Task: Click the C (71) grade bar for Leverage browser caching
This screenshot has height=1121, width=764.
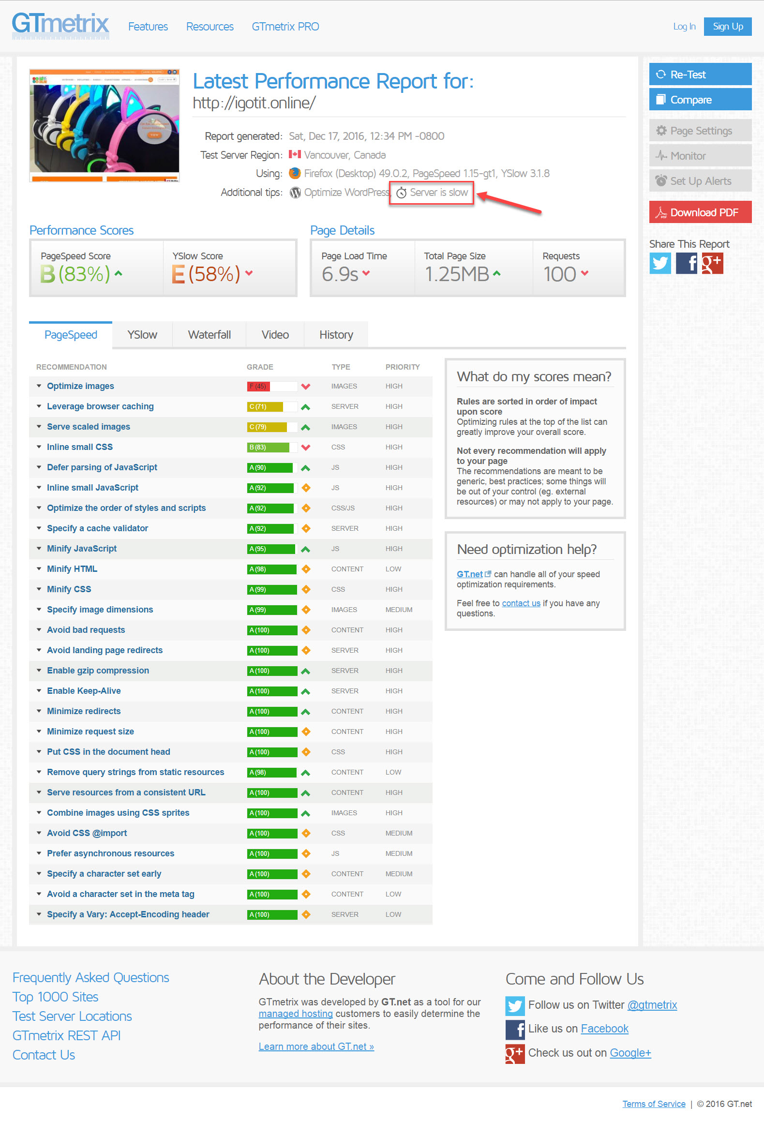Action: (x=272, y=407)
